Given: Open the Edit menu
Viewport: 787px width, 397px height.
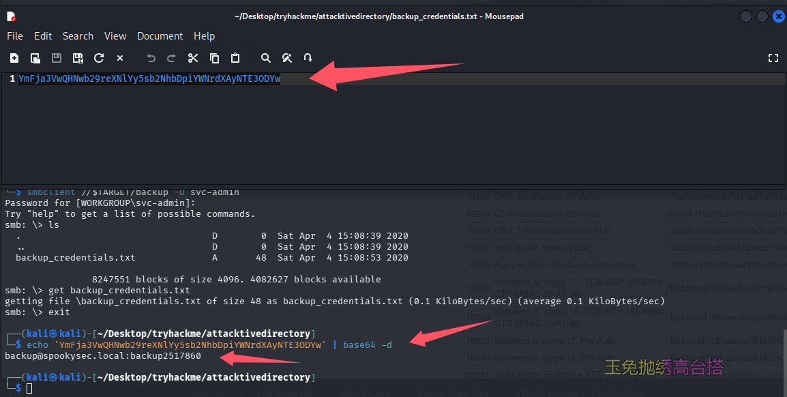Looking at the screenshot, I should pos(43,36).
